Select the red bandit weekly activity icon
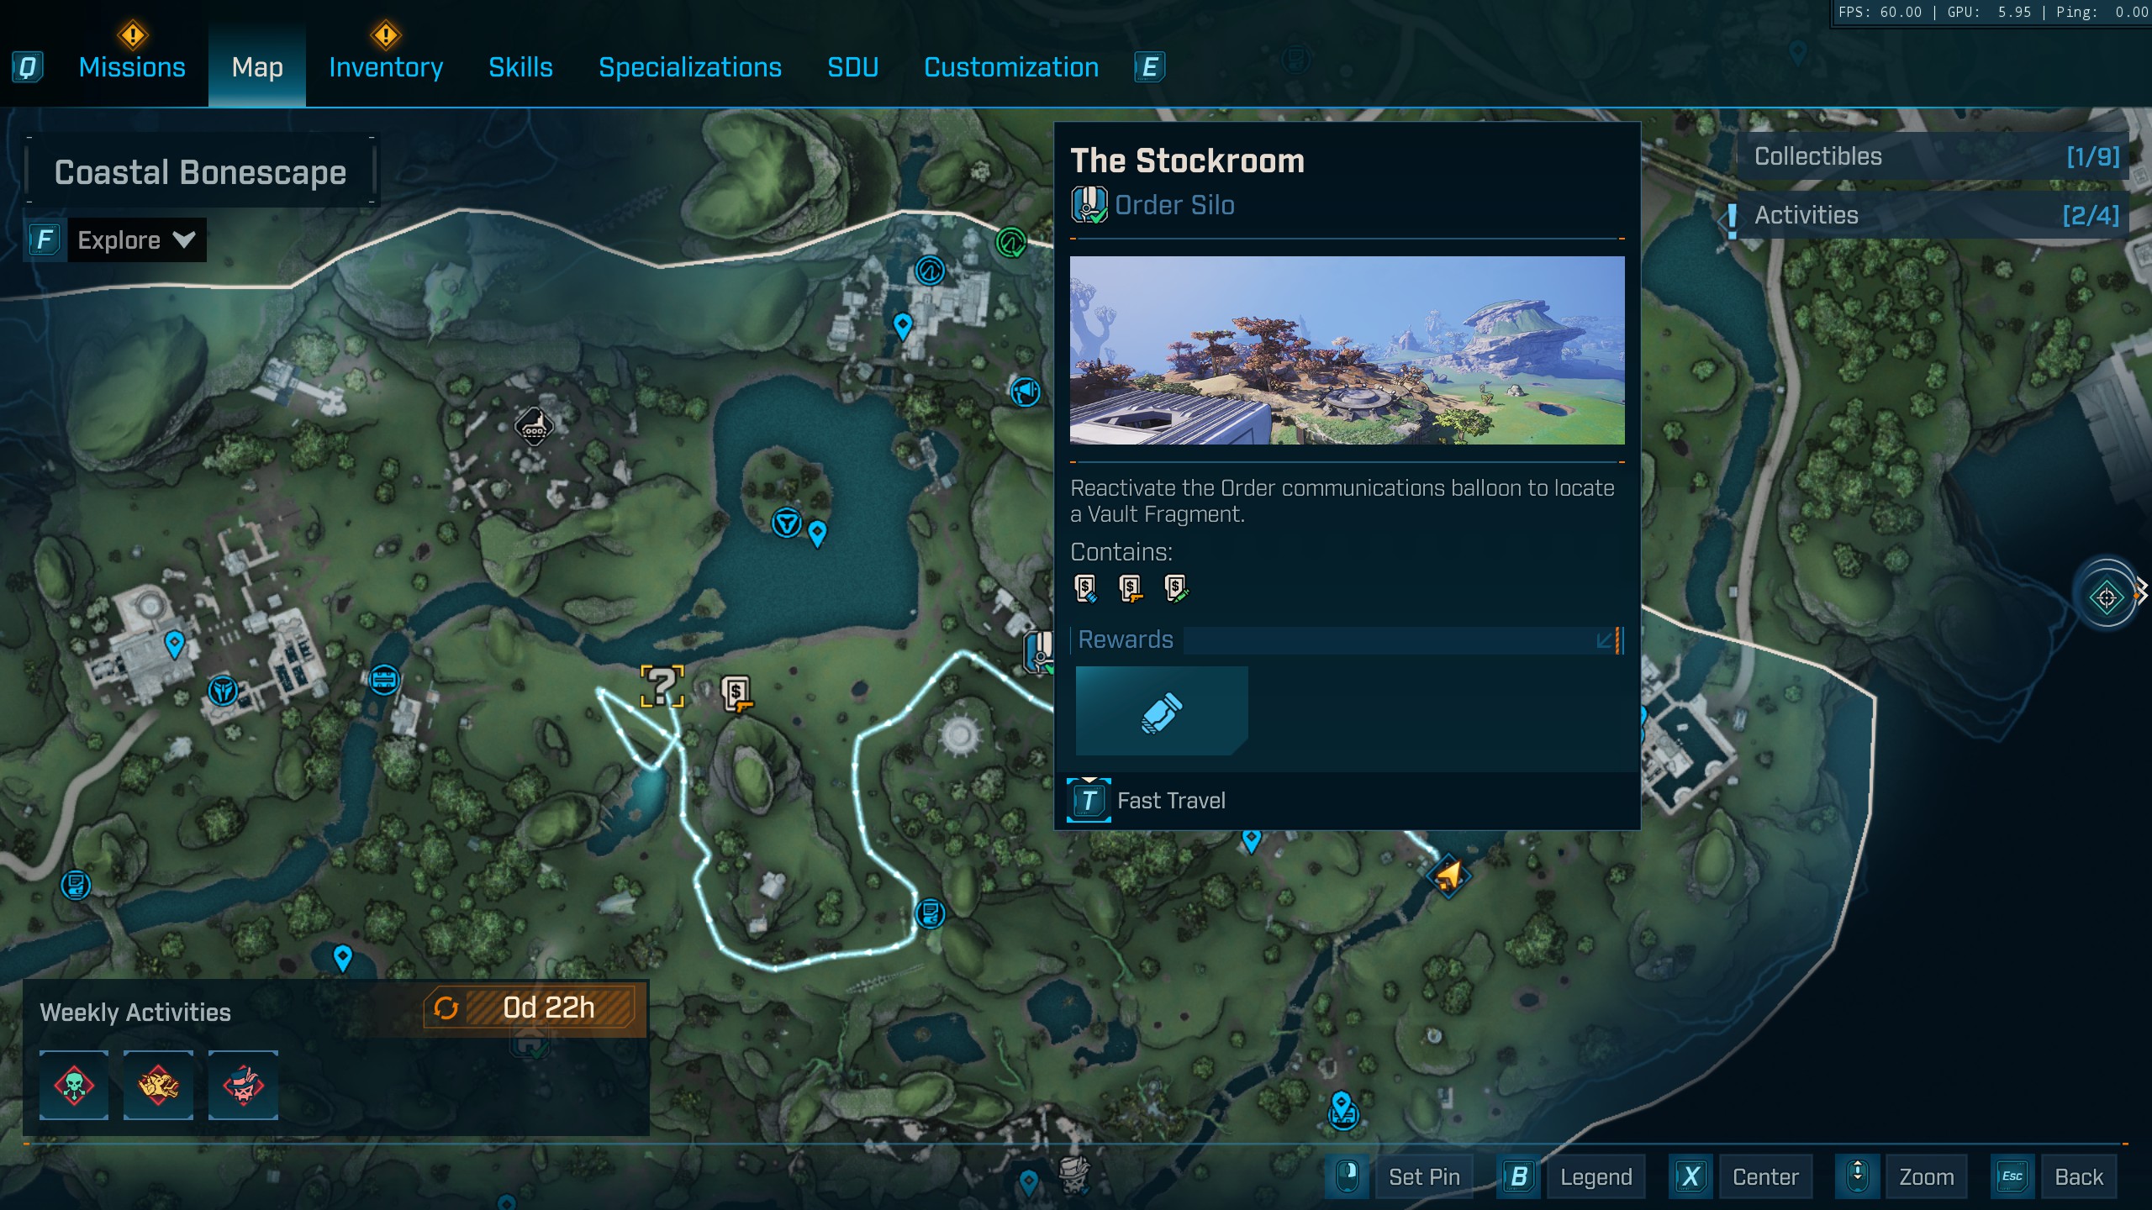This screenshot has height=1210, width=2152. coord(243,1085)
